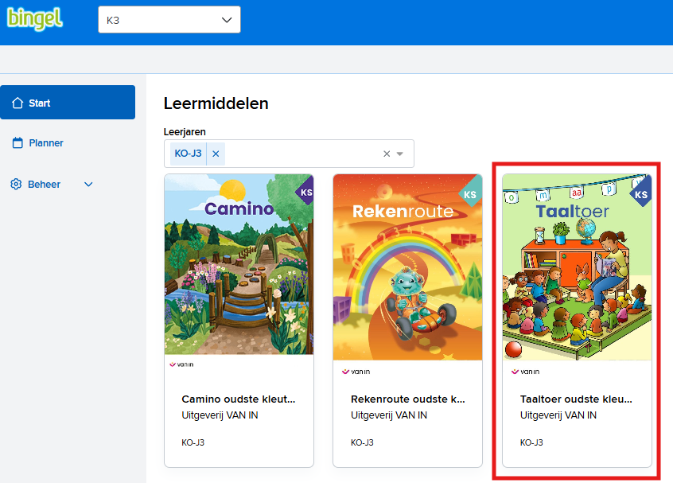Expand the Beheer chevron
Screen dimensions: 673x483
[x=88, y=185]
